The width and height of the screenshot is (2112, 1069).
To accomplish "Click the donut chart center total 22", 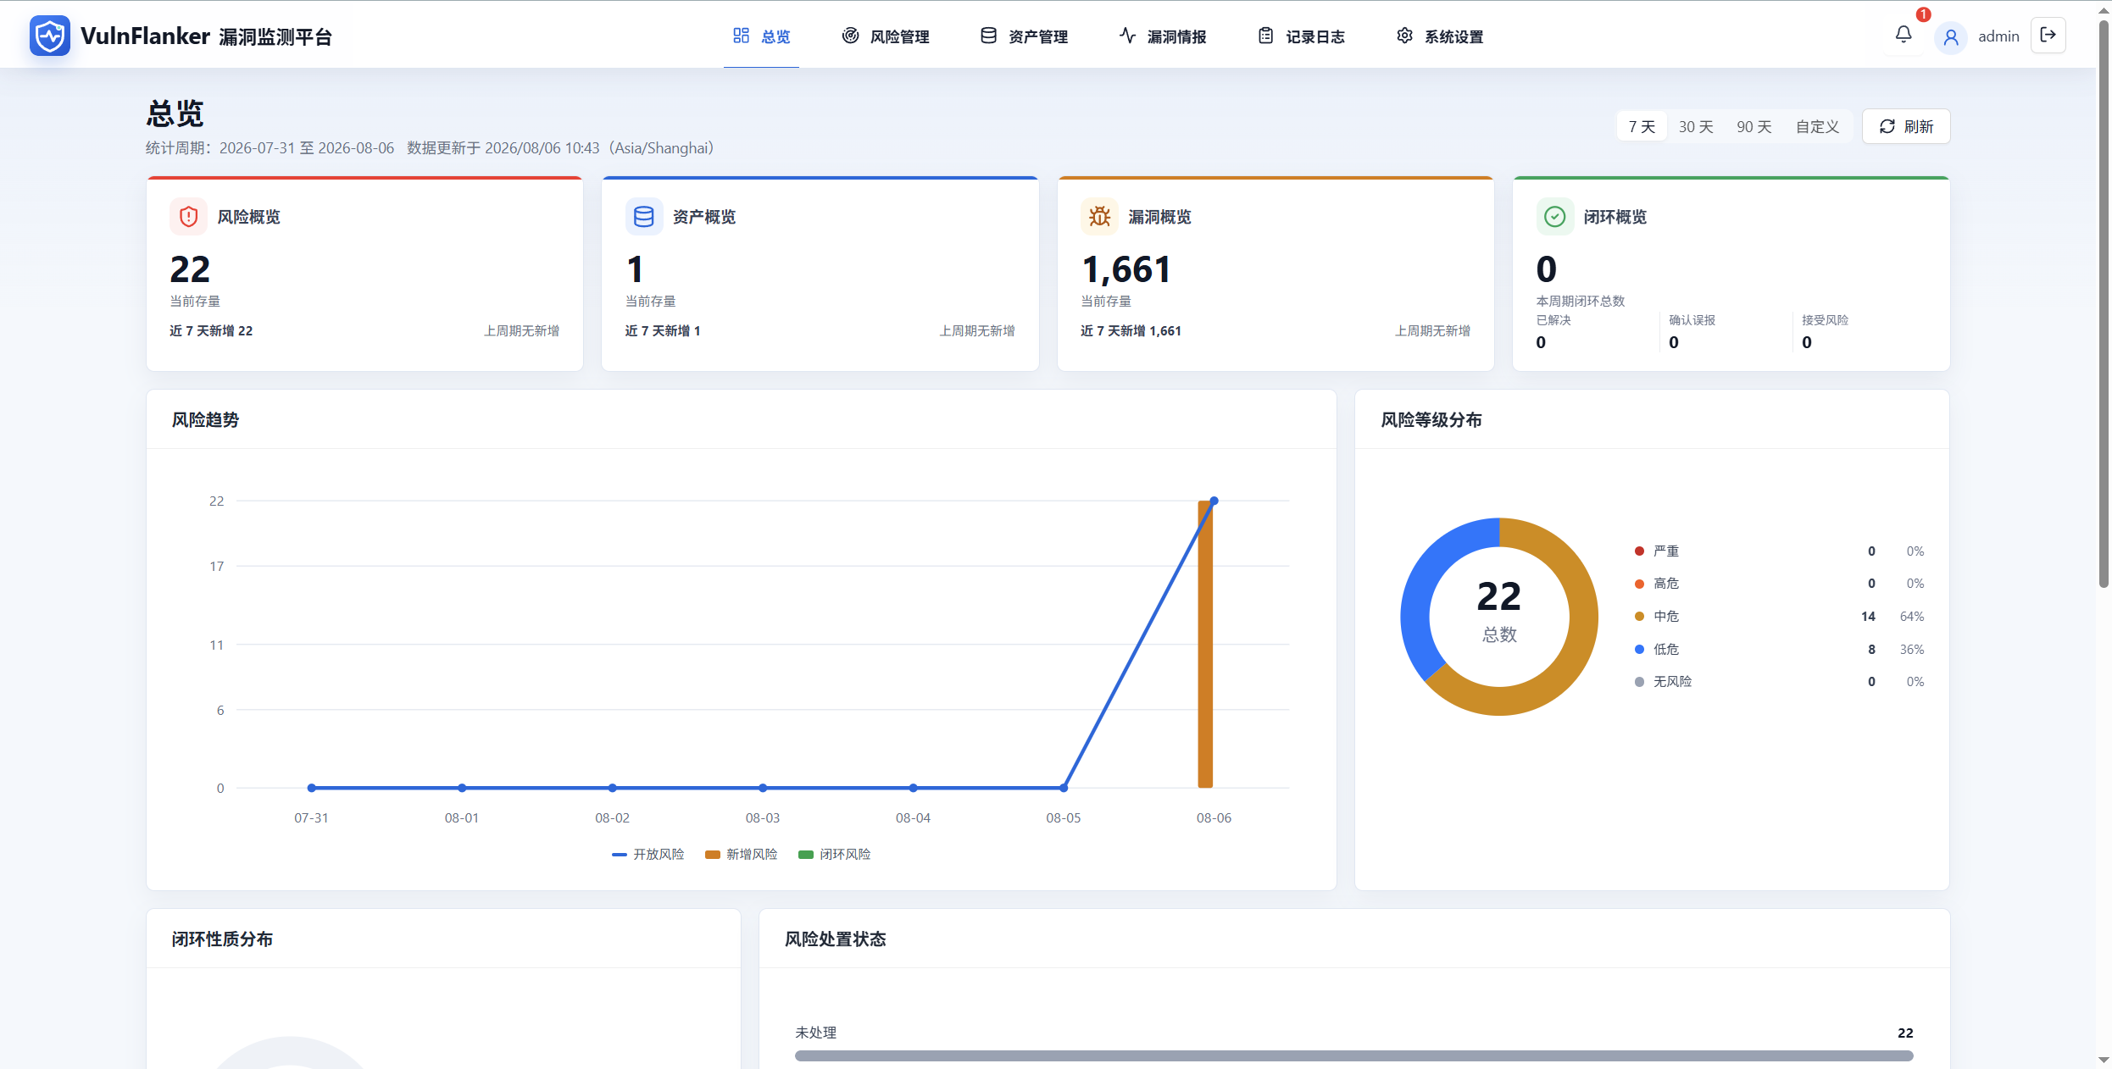I will click(x=1499, y=597).
